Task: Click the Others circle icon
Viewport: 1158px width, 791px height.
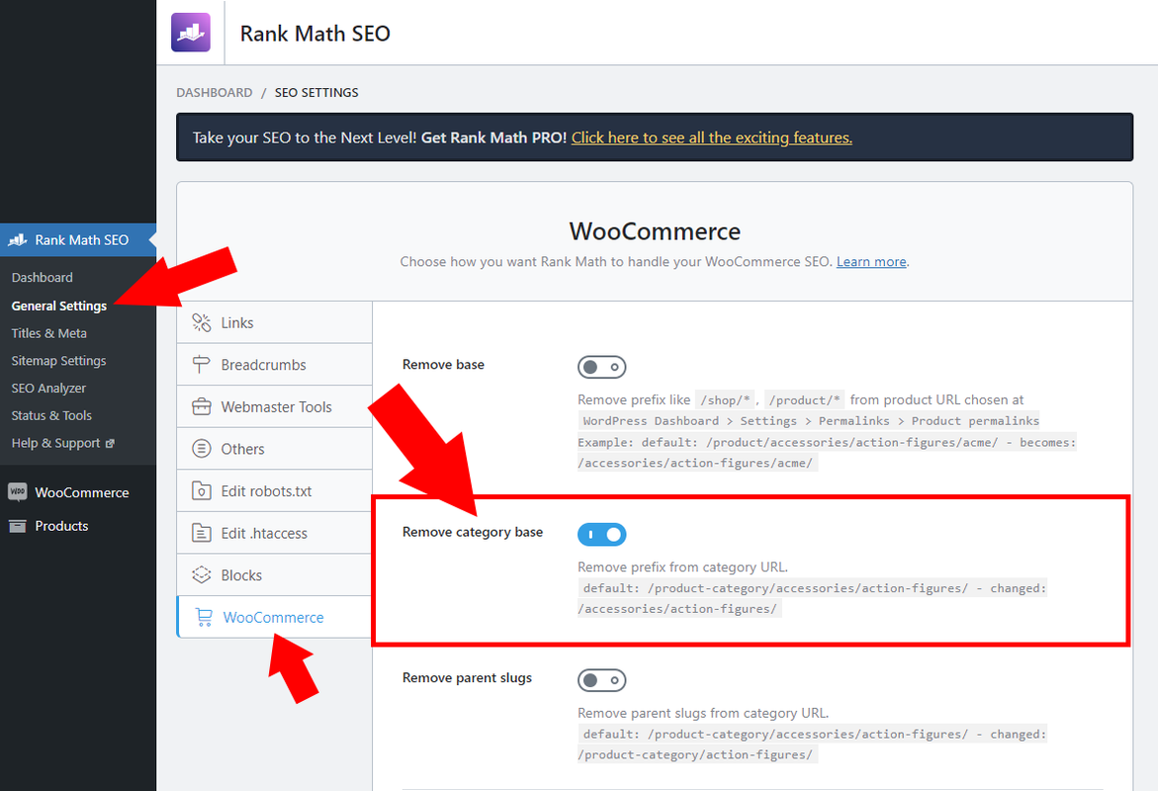Action: [202, 449]
